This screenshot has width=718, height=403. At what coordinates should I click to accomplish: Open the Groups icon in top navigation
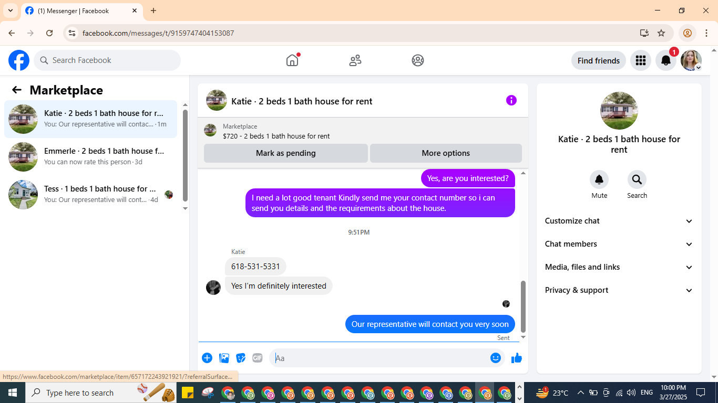pyautogui.click(x=418, y=60)
